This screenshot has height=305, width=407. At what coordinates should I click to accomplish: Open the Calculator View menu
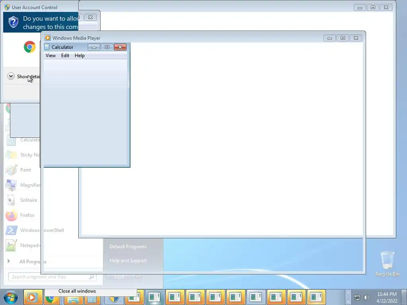coord(50,56)
